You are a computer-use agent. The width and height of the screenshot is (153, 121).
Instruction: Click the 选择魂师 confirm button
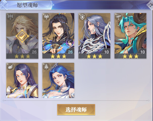(x=76, y=110)
